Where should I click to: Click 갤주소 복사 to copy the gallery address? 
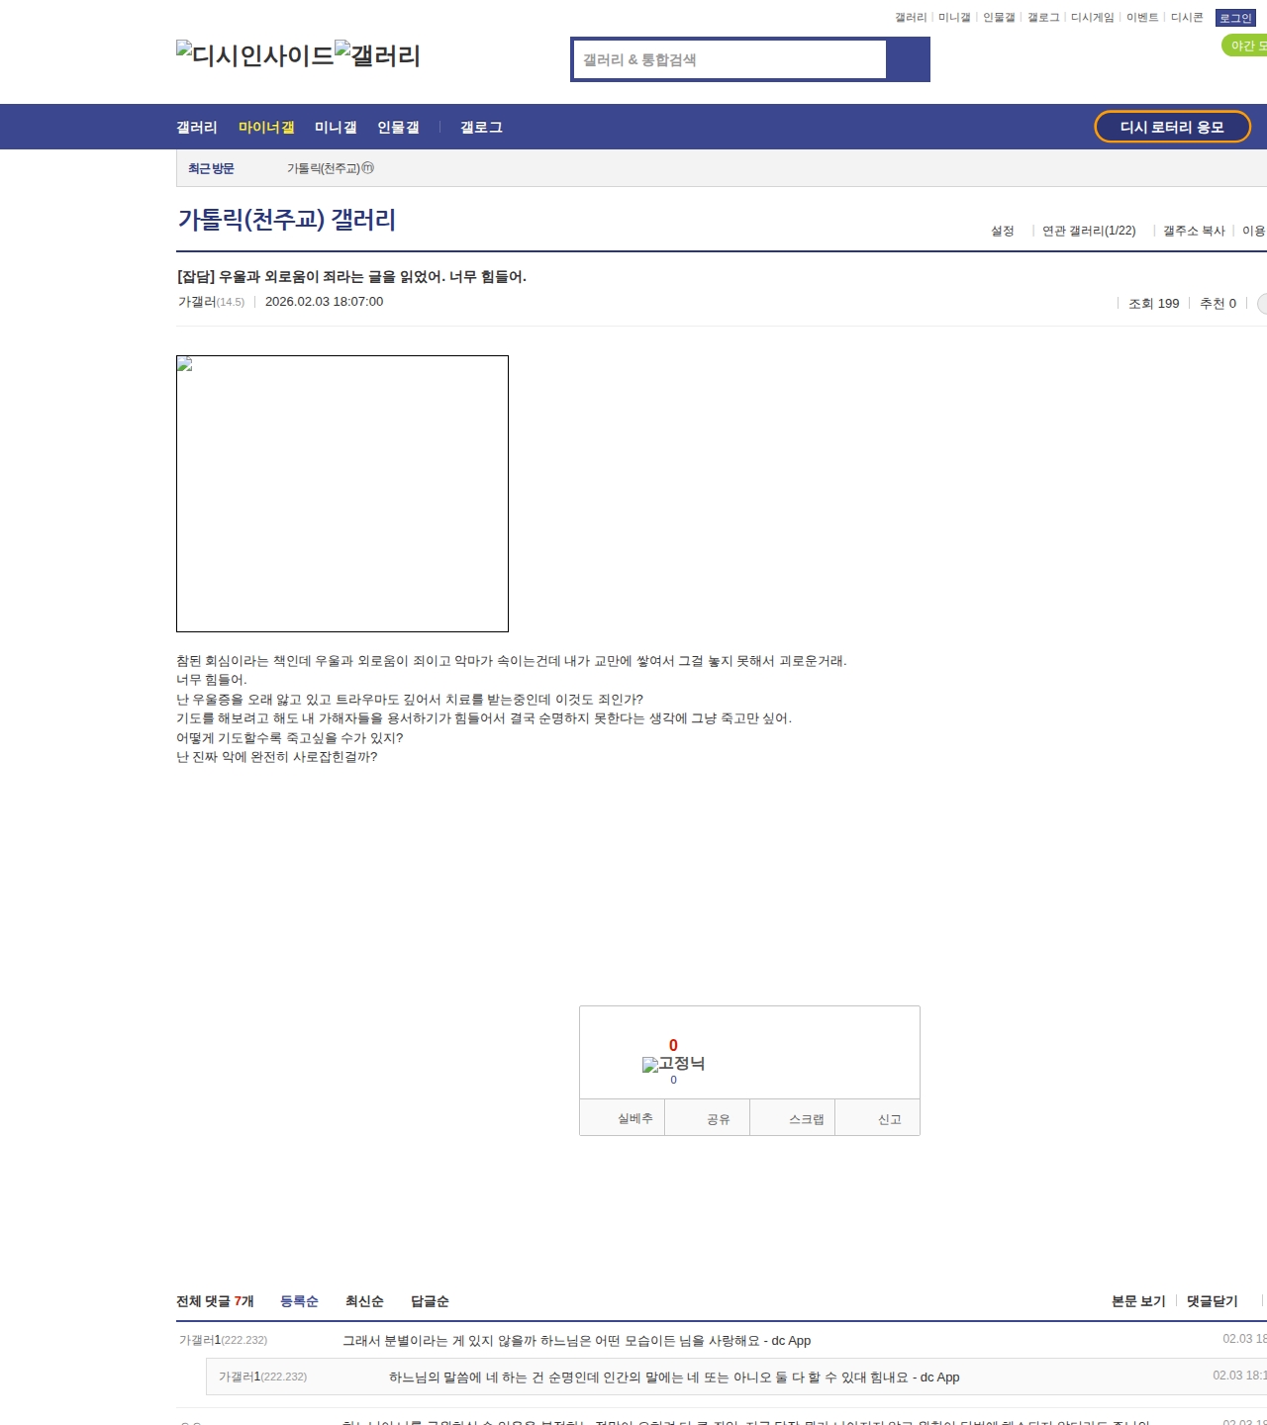[x=1194, y=231]
